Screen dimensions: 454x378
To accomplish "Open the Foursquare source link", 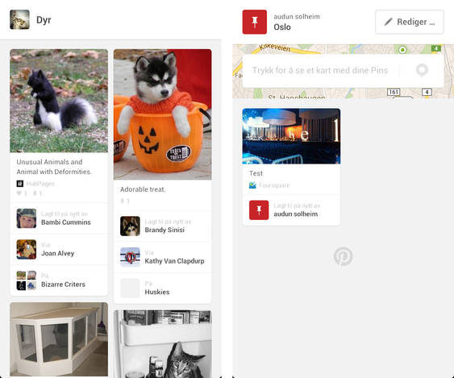I will 274,185.
